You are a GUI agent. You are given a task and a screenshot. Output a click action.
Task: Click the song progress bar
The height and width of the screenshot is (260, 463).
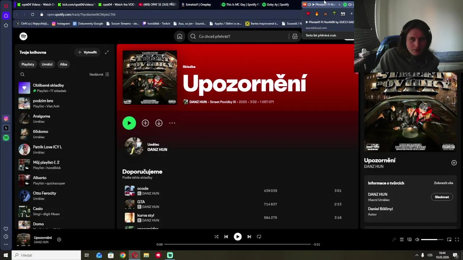pos(238,244)
